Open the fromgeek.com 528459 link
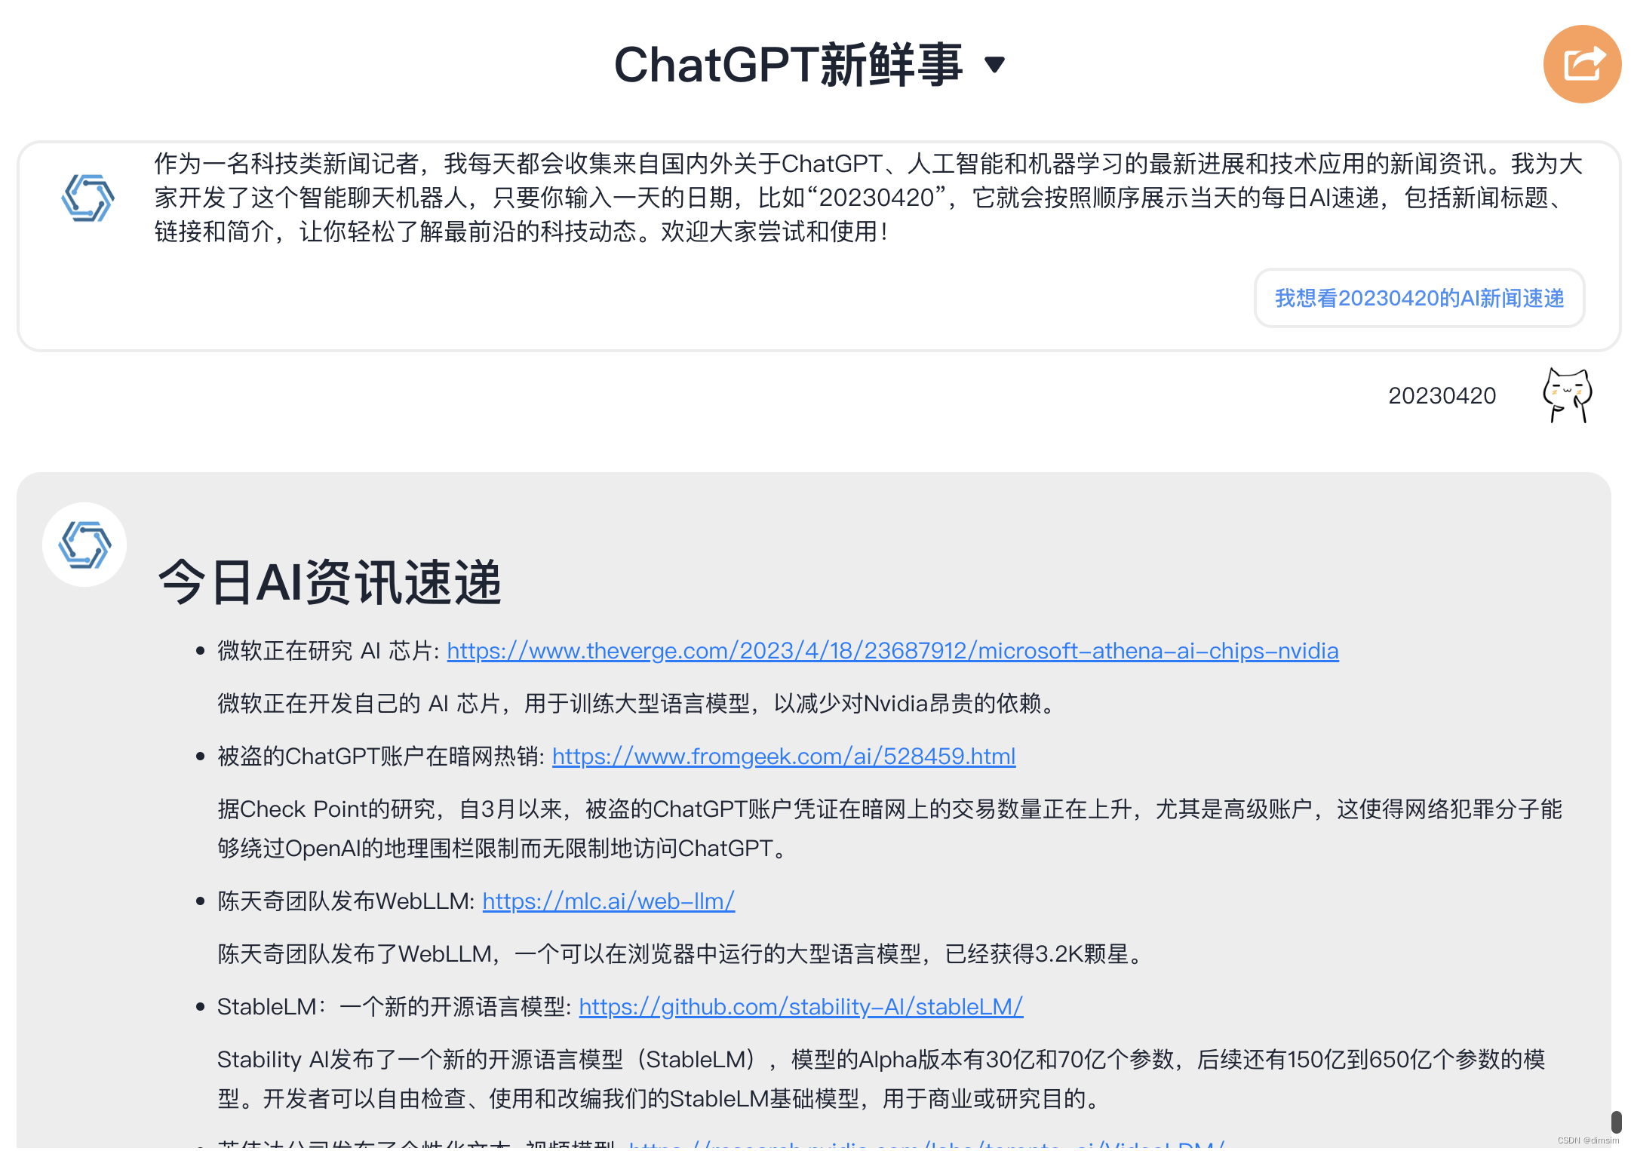1631x1151 pixels. coord(784,756)
